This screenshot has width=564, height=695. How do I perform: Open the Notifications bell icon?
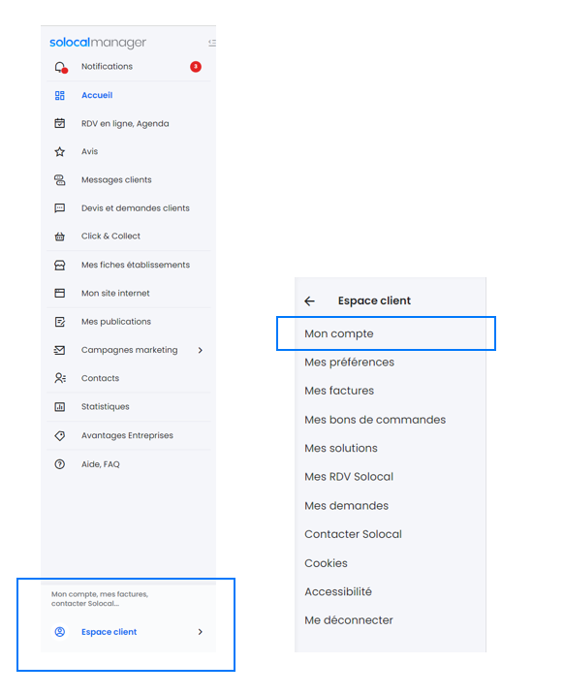(x=60, y=67)
